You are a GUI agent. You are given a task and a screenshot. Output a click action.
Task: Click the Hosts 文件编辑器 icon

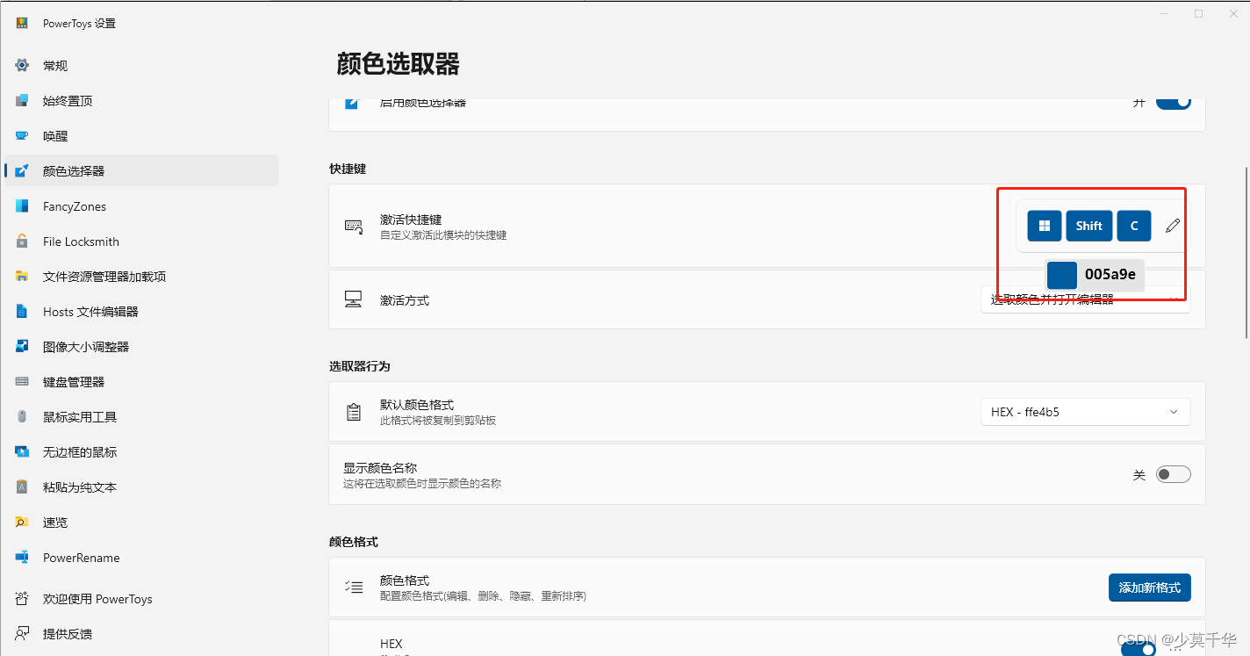coord(23,312)
